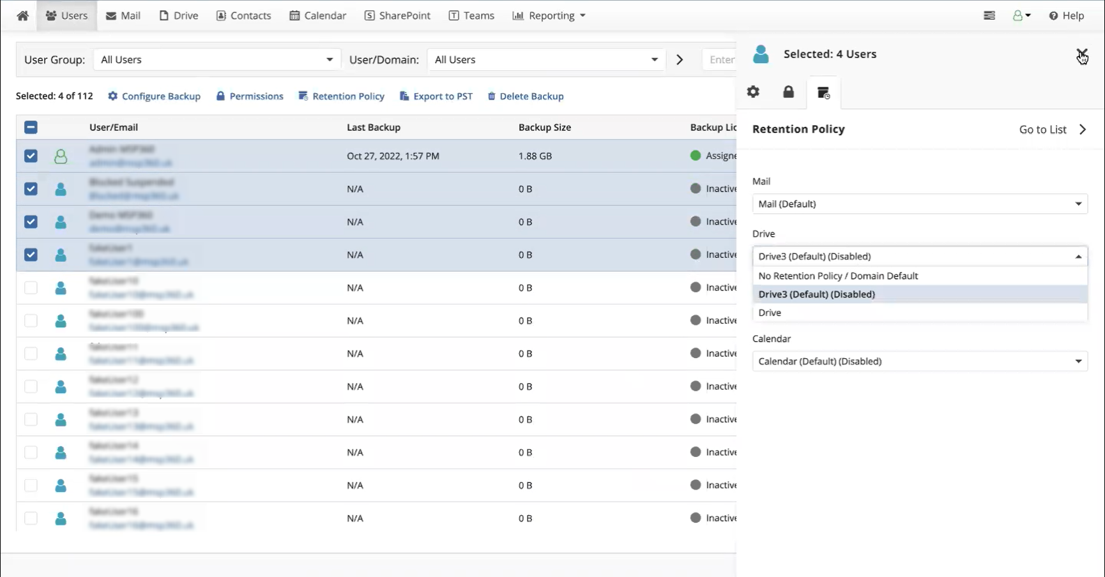
Task: Click 'Oct 27, 2022, 1:57 PM' cell
Action: pyautogui.click(x=393, y=156)
